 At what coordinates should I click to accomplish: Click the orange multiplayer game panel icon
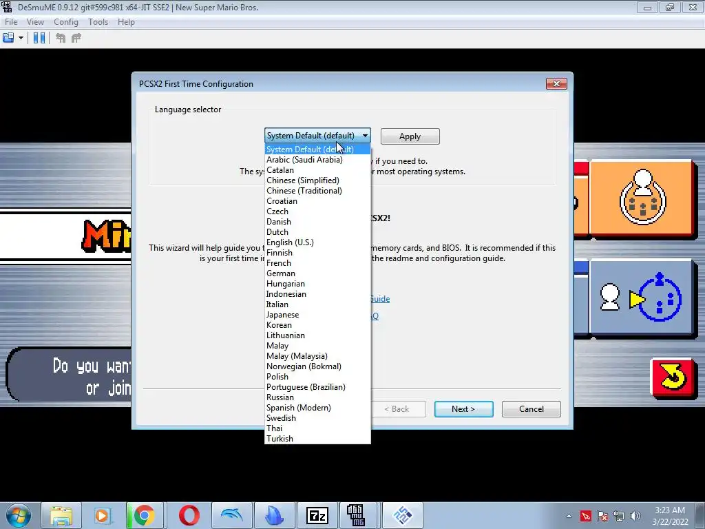click(642, 198)
